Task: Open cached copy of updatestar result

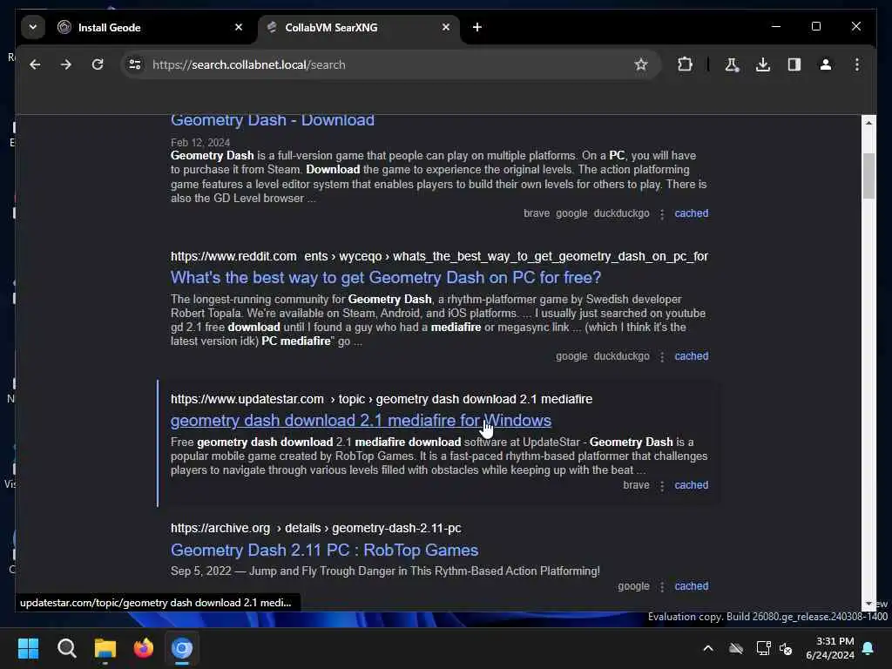Action: click(x=691, y=485)
